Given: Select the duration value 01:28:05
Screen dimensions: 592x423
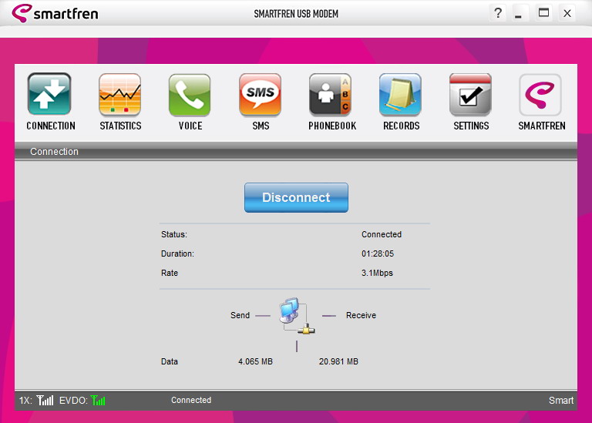Looking at the screenshot, I should (378, 253).
